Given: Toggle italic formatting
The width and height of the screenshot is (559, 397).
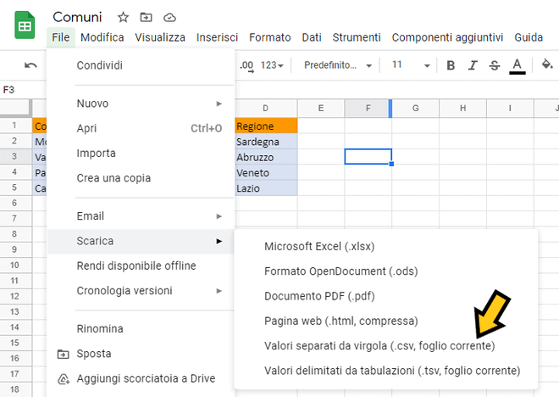Looking at the screenshot, I should pyautogui.click(x=473, y=65).
